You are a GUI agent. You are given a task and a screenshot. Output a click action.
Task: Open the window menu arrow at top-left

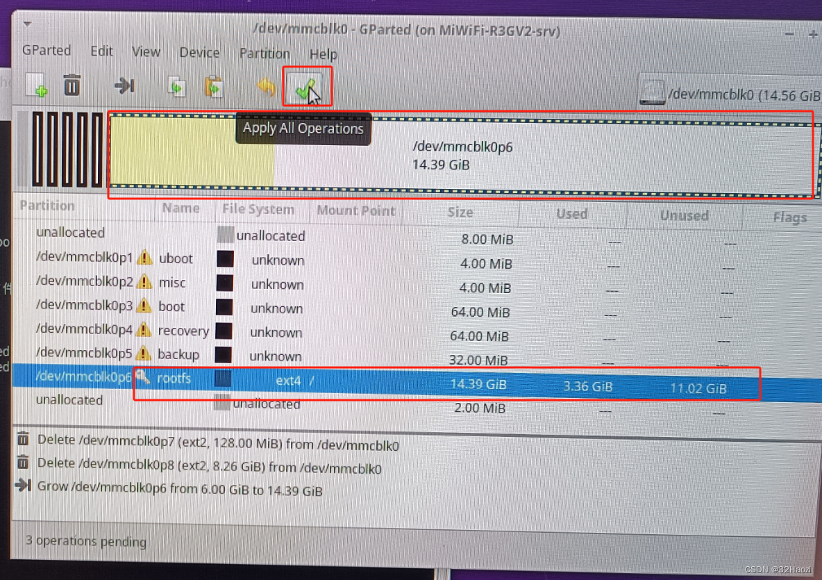27,24
